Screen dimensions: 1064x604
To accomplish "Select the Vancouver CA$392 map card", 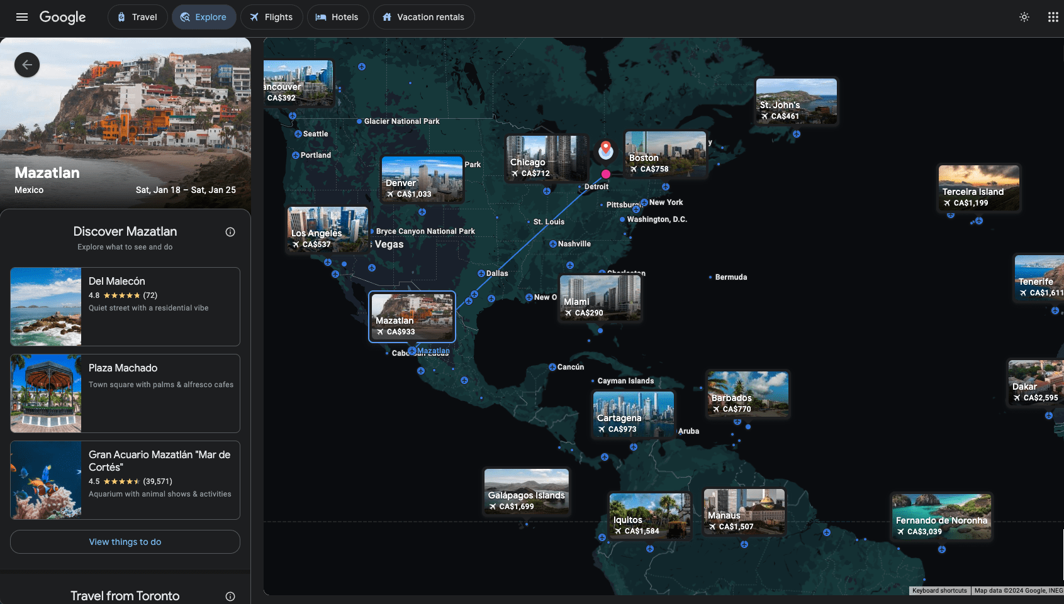I will pyautogui.click(x=298, y=83).
